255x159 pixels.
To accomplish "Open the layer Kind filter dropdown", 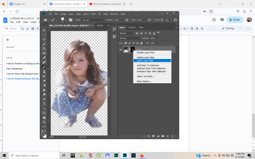I will [x=126, y=33].
